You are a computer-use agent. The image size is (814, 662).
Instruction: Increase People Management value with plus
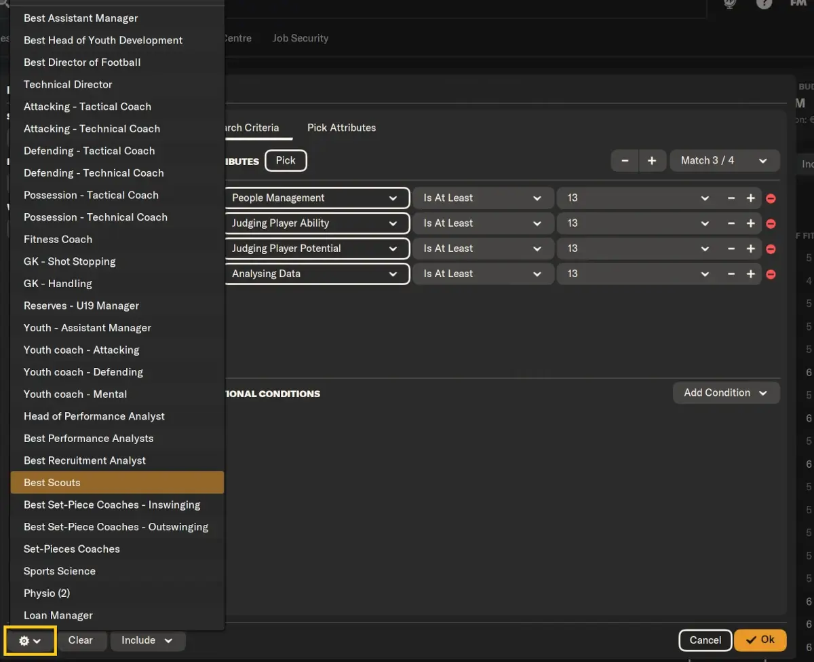click(750, 198)
